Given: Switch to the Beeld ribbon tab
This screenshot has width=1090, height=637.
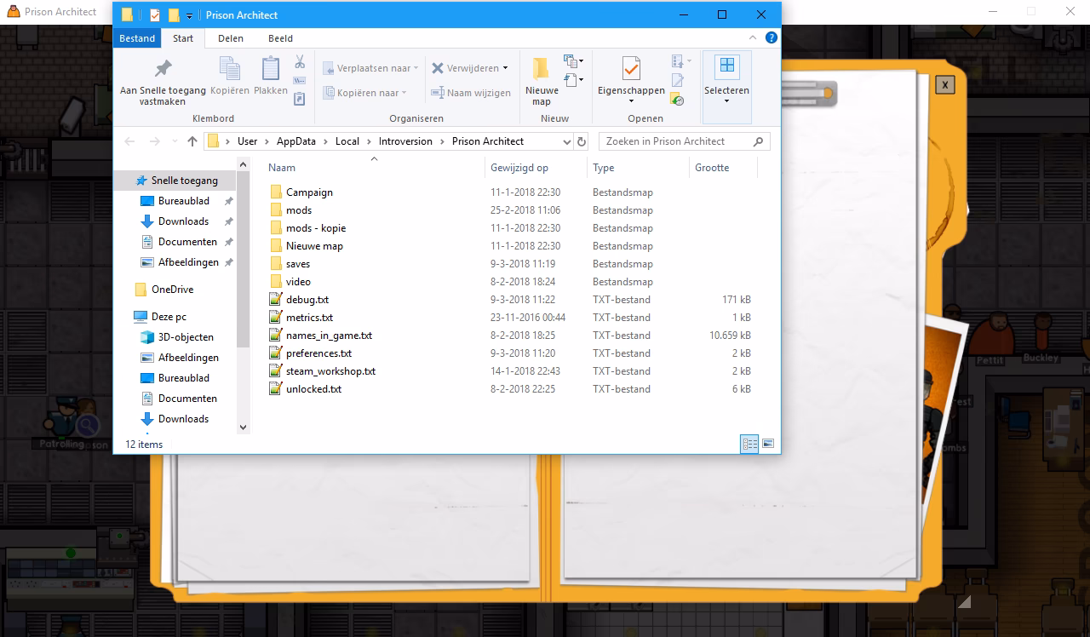Looking at the screenshot, I should coord(280,38).
